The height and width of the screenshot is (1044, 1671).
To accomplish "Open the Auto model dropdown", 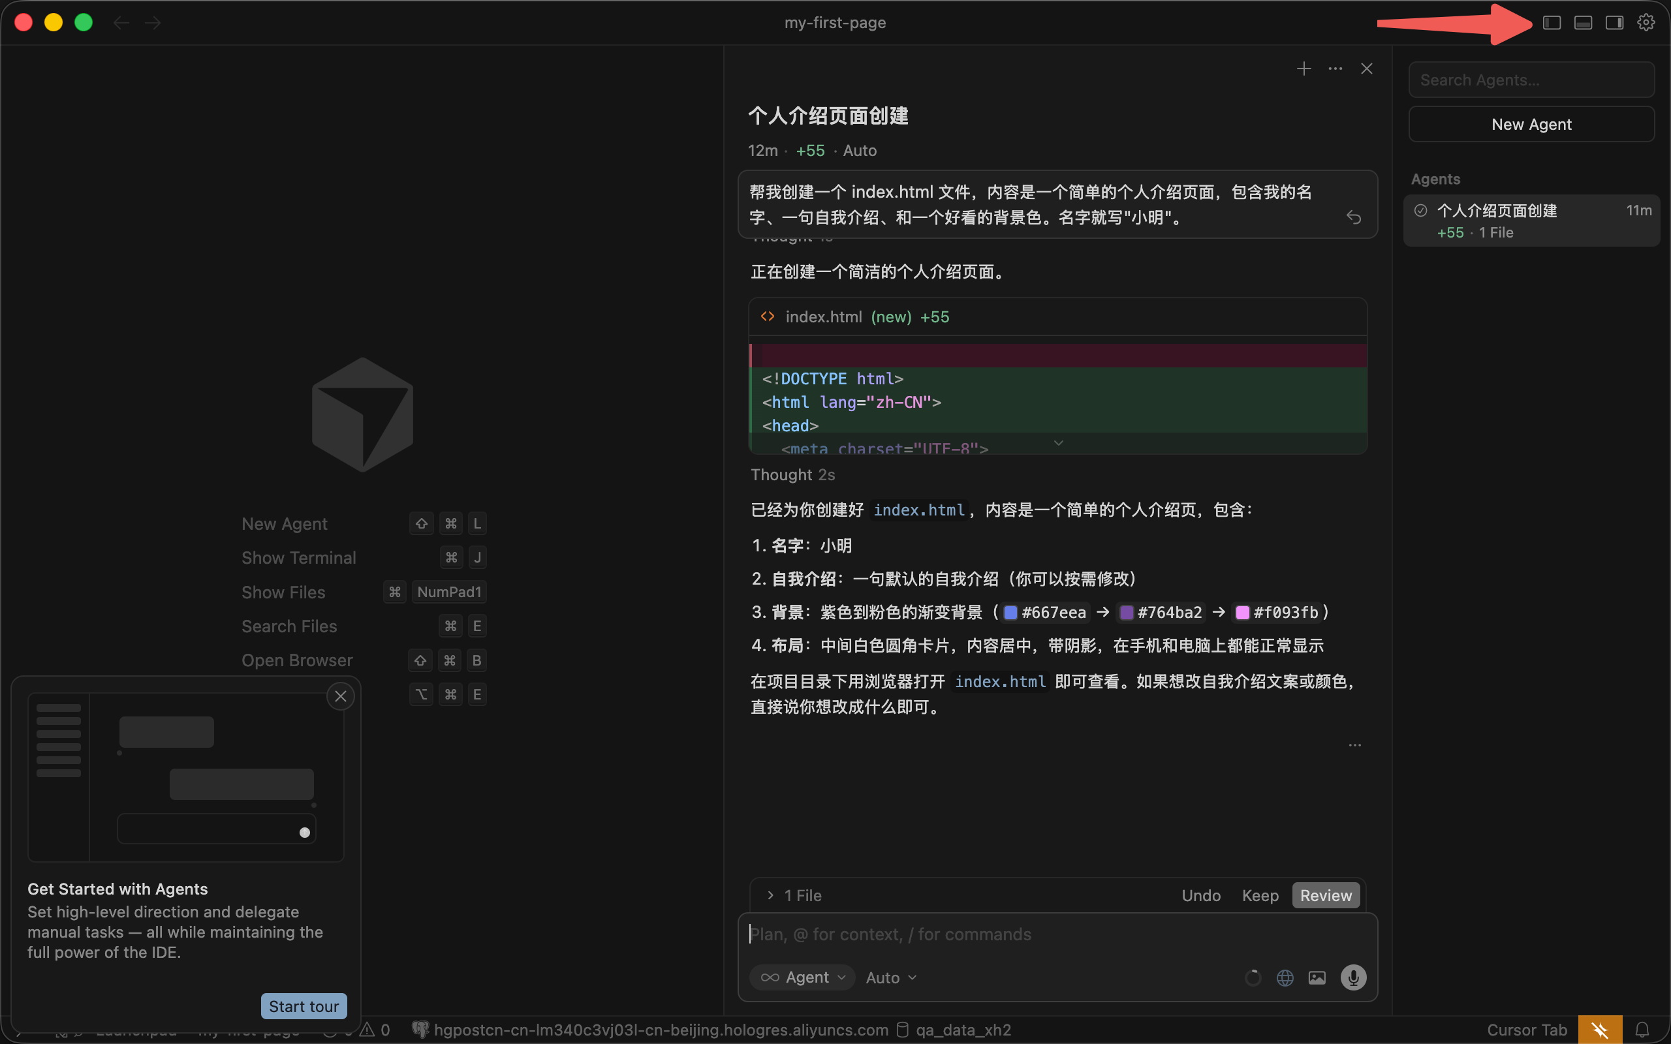I will point(891,977).
